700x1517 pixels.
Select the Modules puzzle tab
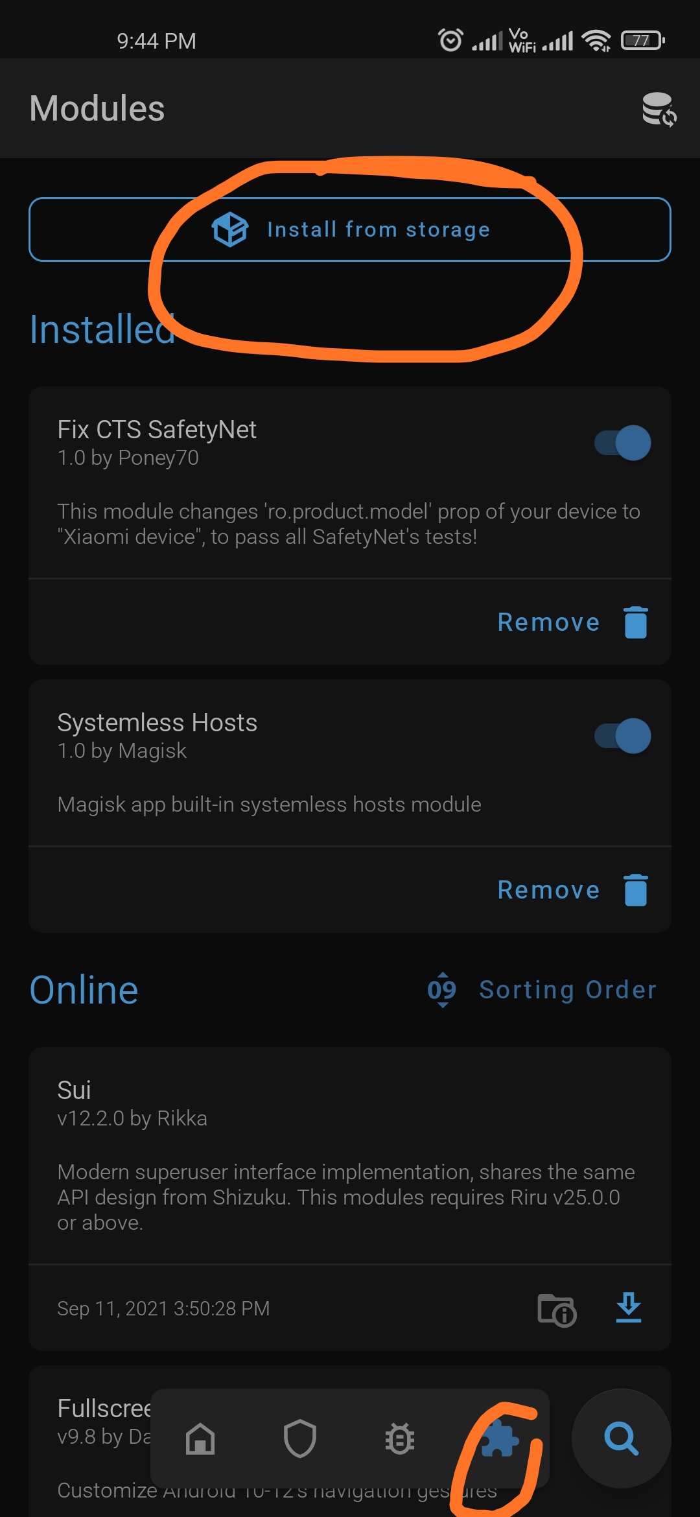(500, 1439)
